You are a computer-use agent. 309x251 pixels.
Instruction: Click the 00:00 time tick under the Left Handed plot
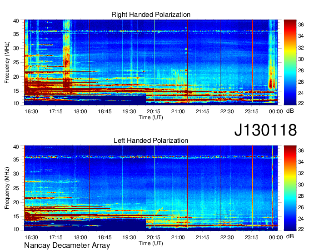coord(276,237)
